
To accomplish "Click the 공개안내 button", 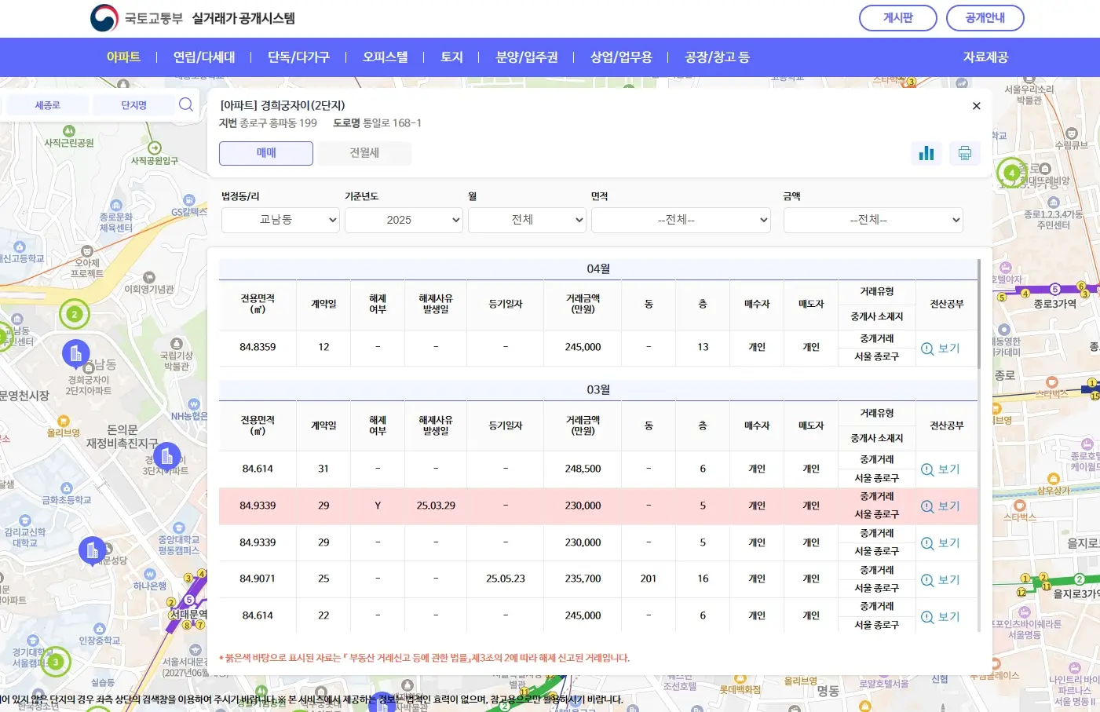I will (x=985, y=18).
